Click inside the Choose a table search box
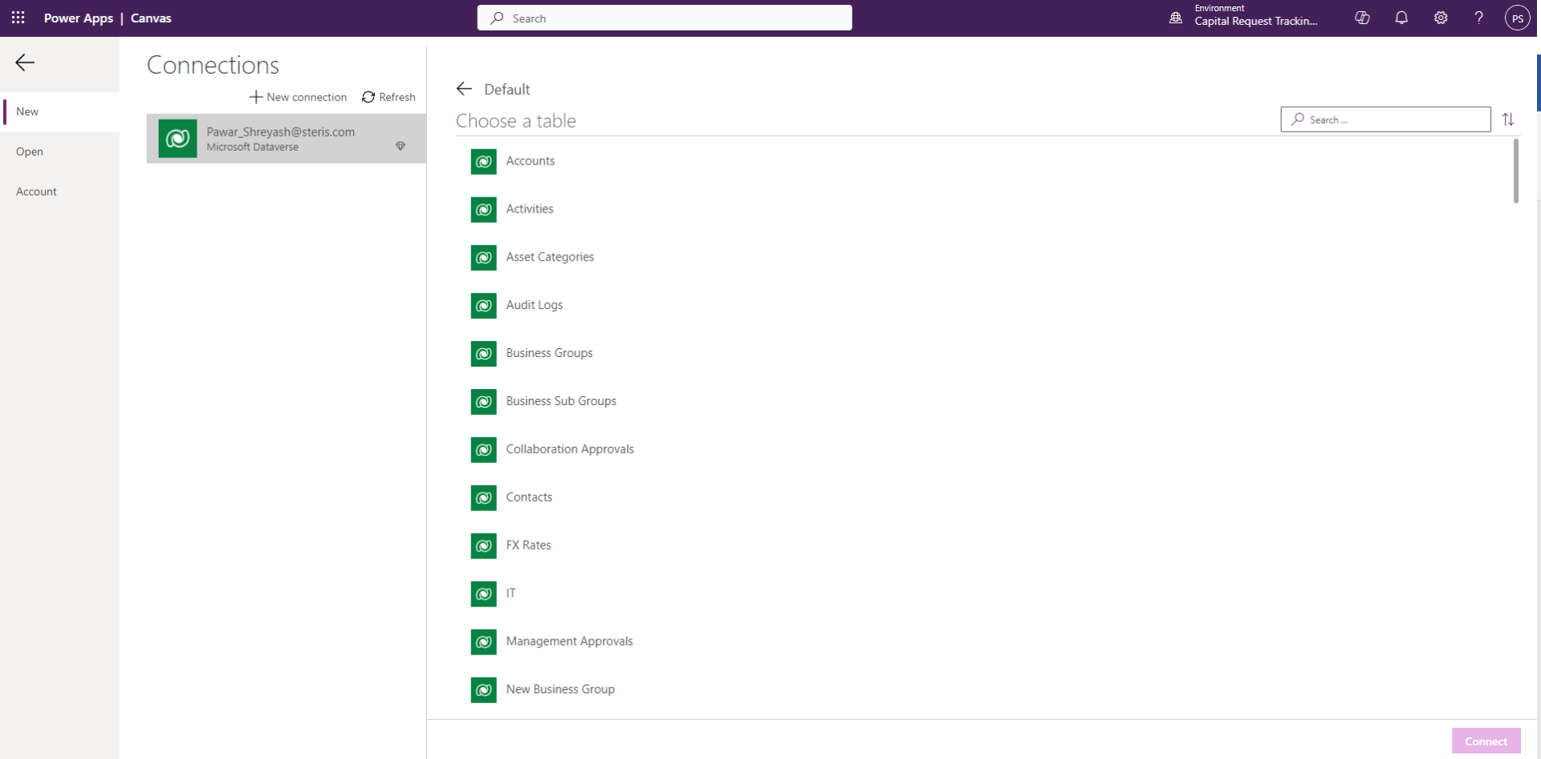The width and height of the screenshot is (1541, 759). click(1386, 119)
